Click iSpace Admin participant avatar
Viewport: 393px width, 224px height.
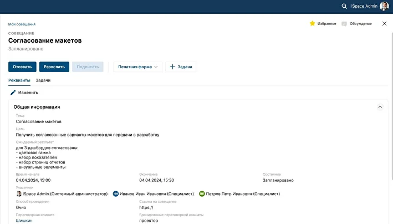click(19, 194)
